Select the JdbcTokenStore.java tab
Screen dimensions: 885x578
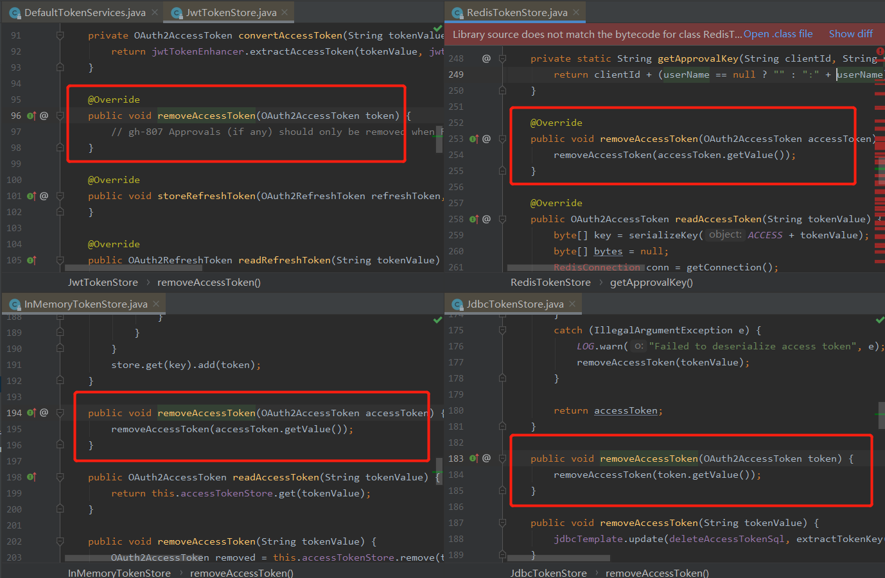(514, 304)
